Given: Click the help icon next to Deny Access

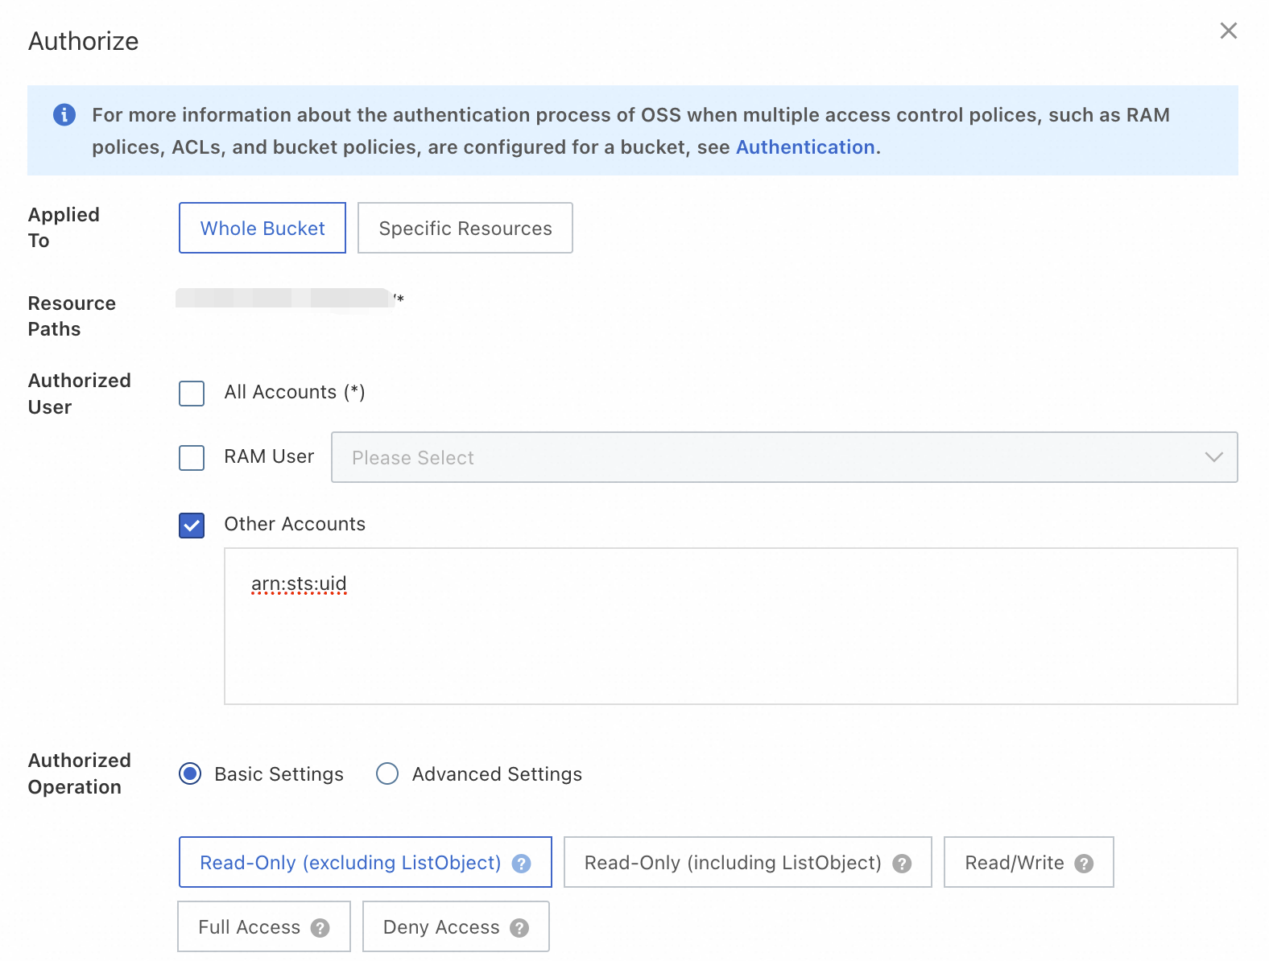Looking at the screenshot, I should pos(520,928).
